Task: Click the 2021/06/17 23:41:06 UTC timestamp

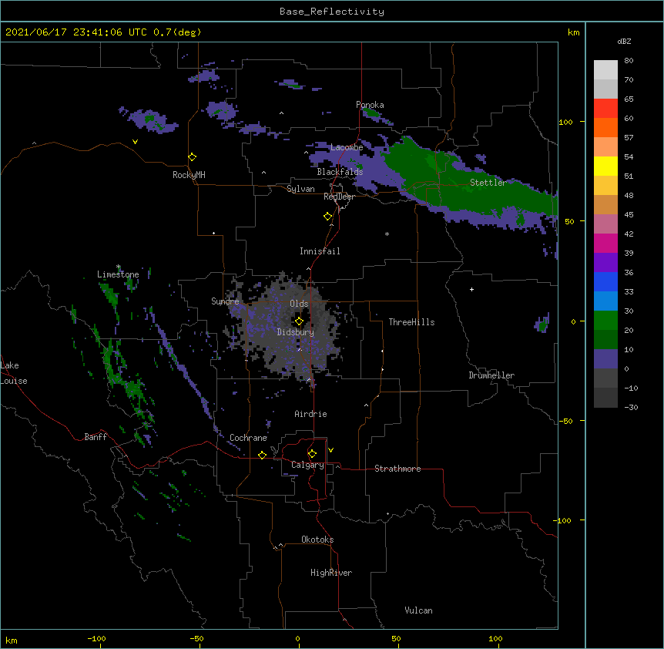Action: [76, 32]
